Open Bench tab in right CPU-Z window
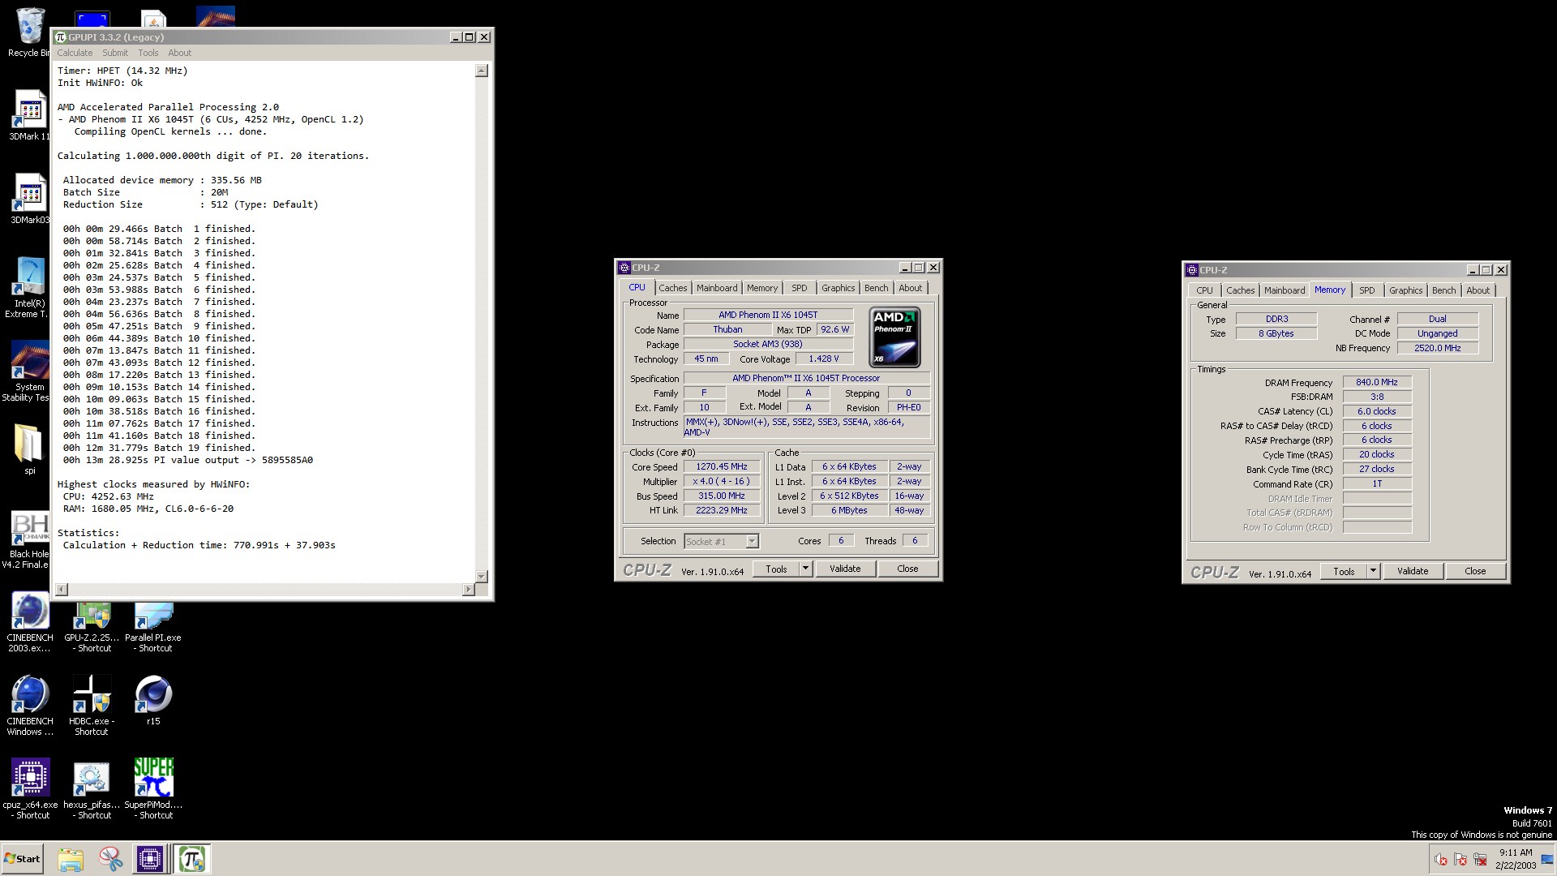This screenshot has height=876, width=1557. click(x=1443, y=290)
